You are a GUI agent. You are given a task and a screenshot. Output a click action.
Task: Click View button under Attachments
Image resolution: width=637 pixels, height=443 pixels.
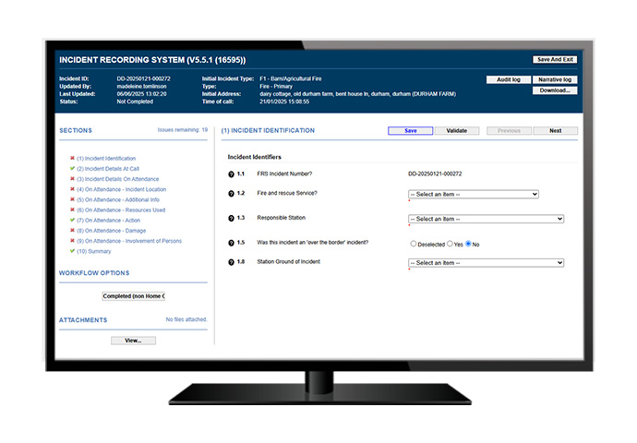[133, 341]
